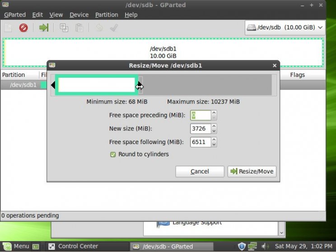
Task: Decrease New size with down arrow
Action: pos(214,131)
